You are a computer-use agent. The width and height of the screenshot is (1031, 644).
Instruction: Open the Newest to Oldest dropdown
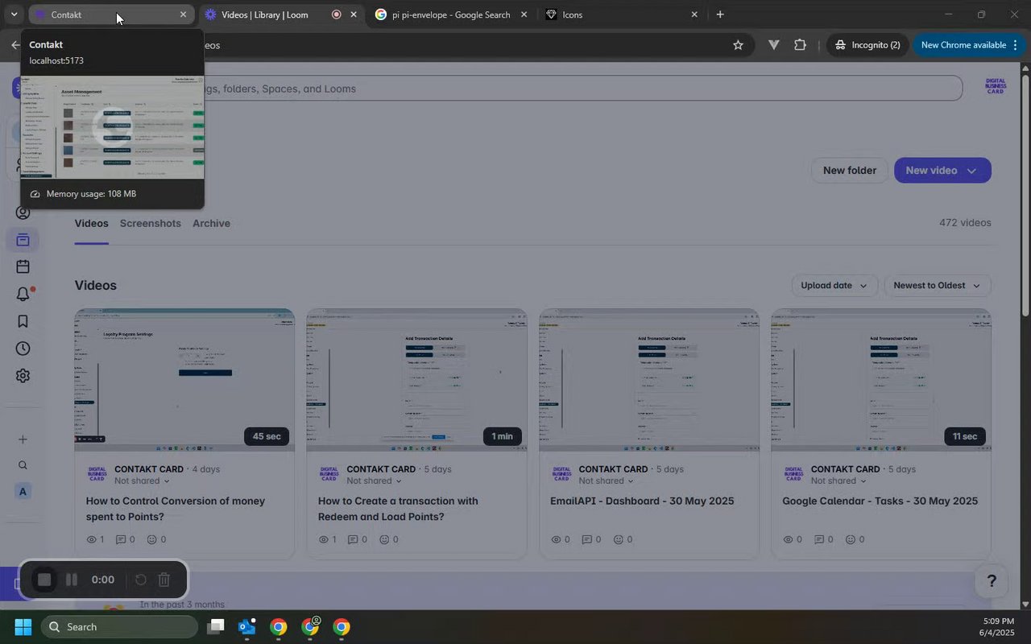click(x=937, y=286)
